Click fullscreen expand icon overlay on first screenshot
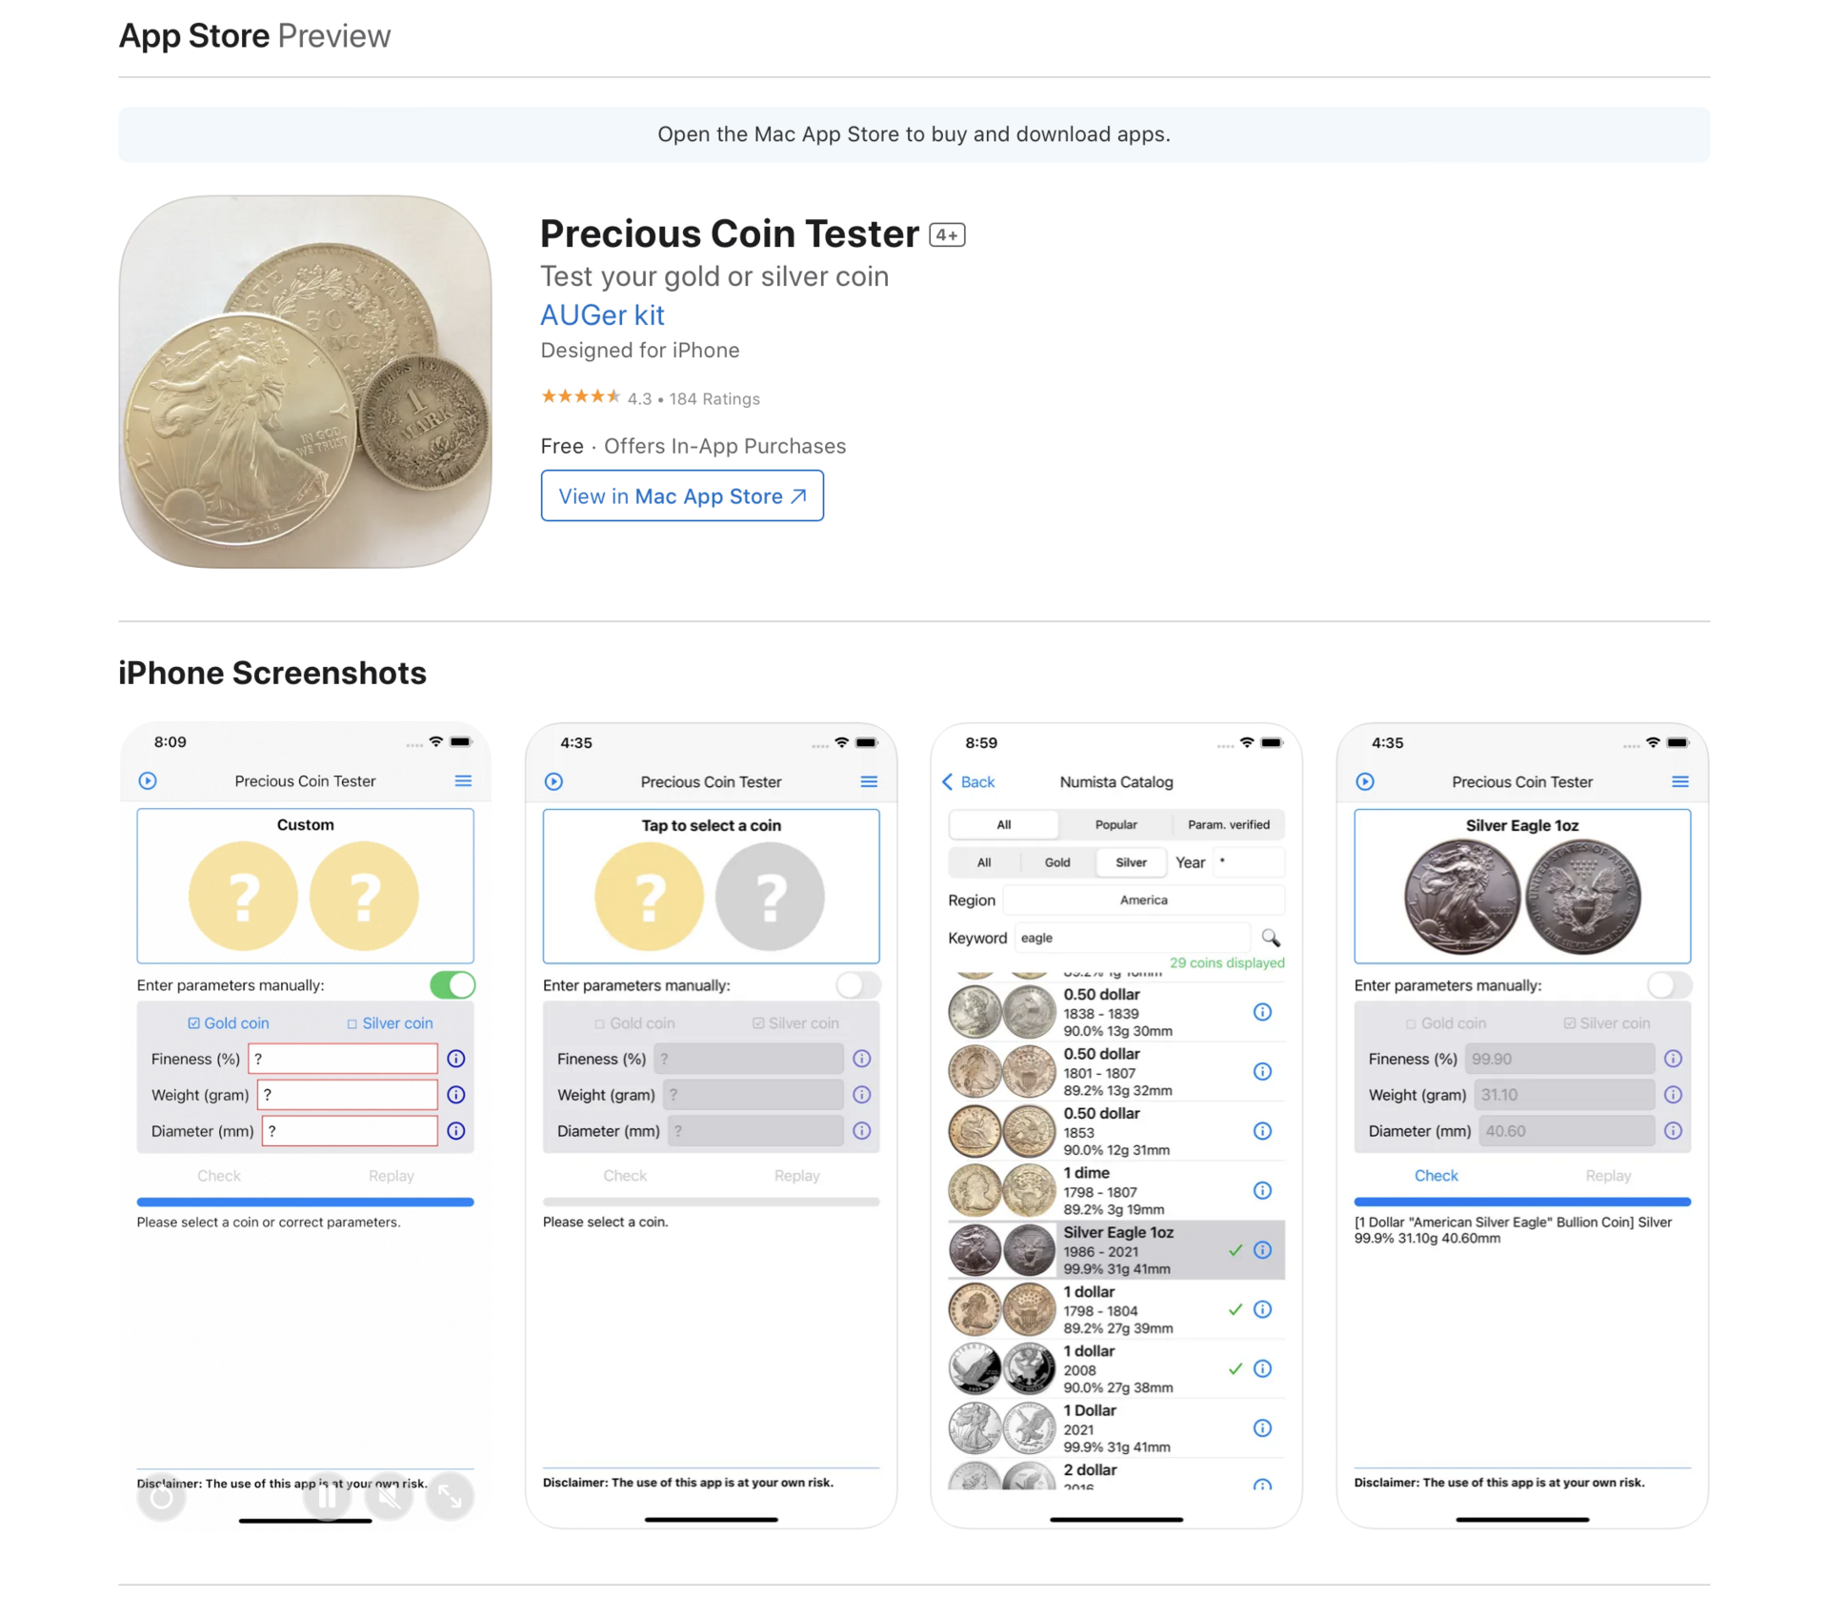Viewport: 1829px width, 1597px height. tap(450, 1498)
